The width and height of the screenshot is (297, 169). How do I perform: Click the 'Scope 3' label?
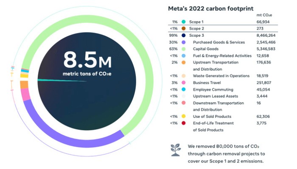click(x=196, y=35)
